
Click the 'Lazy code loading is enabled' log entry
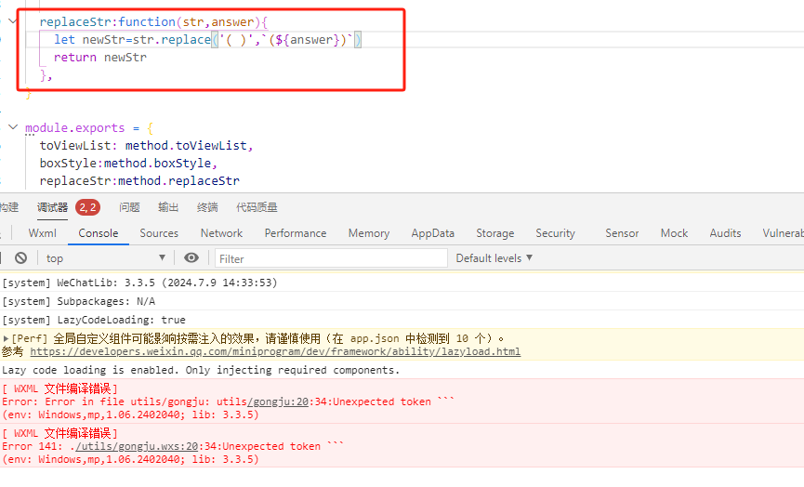pyautogui.click(x=201, y=370)
